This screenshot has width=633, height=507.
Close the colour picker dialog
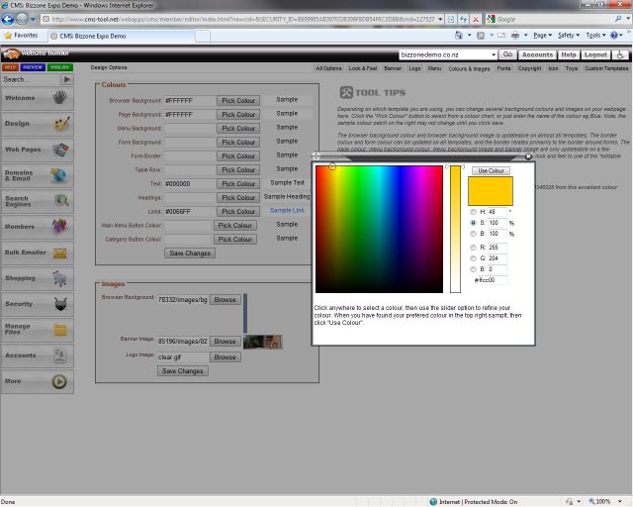528,156
